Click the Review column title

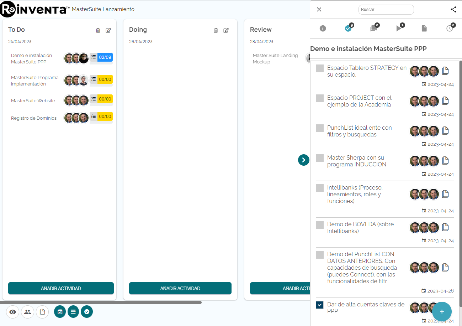pos(261,30)
